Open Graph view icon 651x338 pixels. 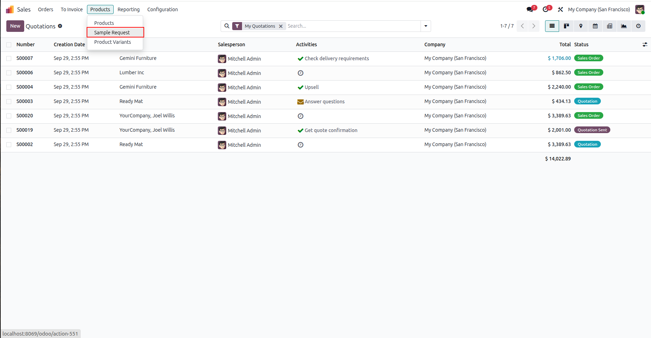click(624, 26)
